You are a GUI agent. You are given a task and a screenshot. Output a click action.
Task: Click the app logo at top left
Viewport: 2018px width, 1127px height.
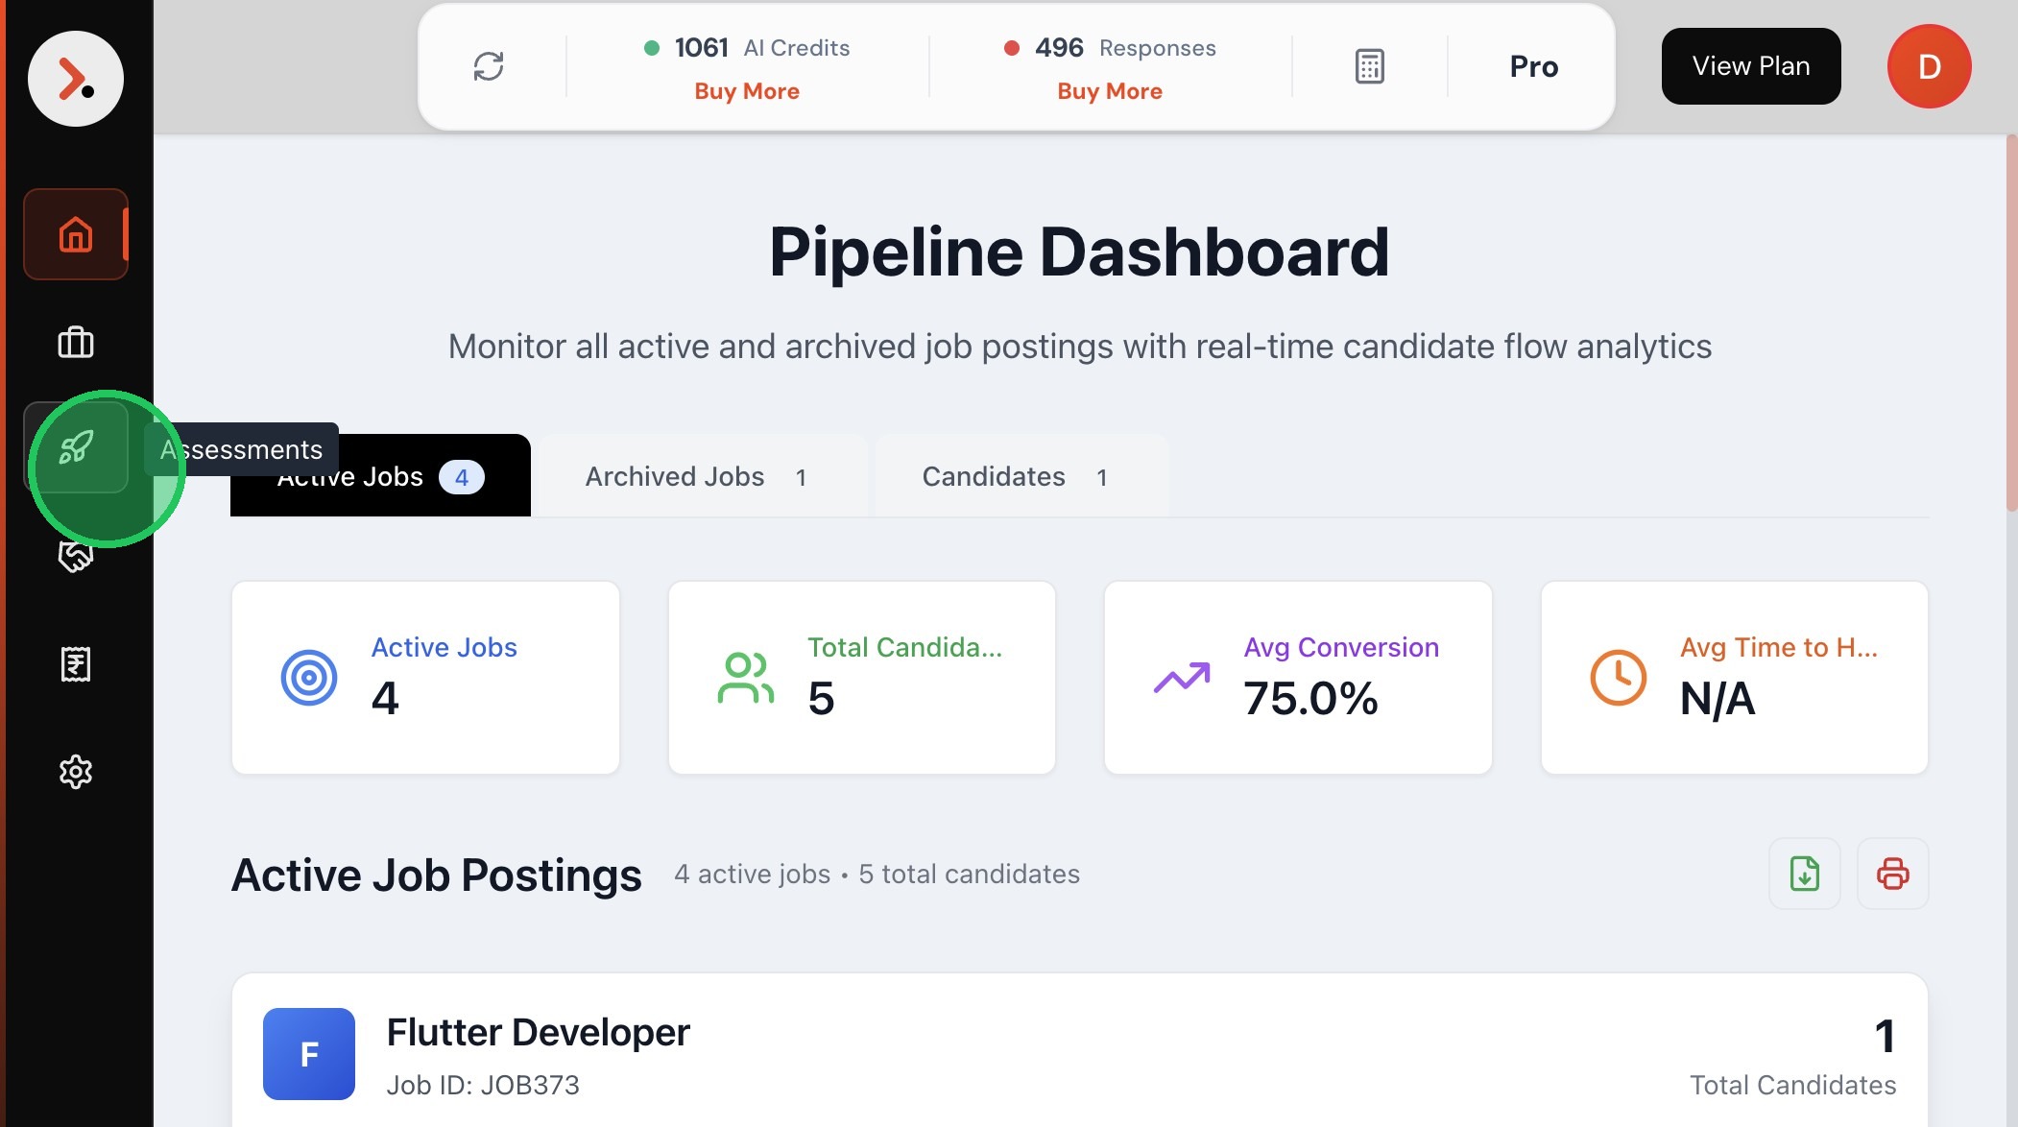76,79
